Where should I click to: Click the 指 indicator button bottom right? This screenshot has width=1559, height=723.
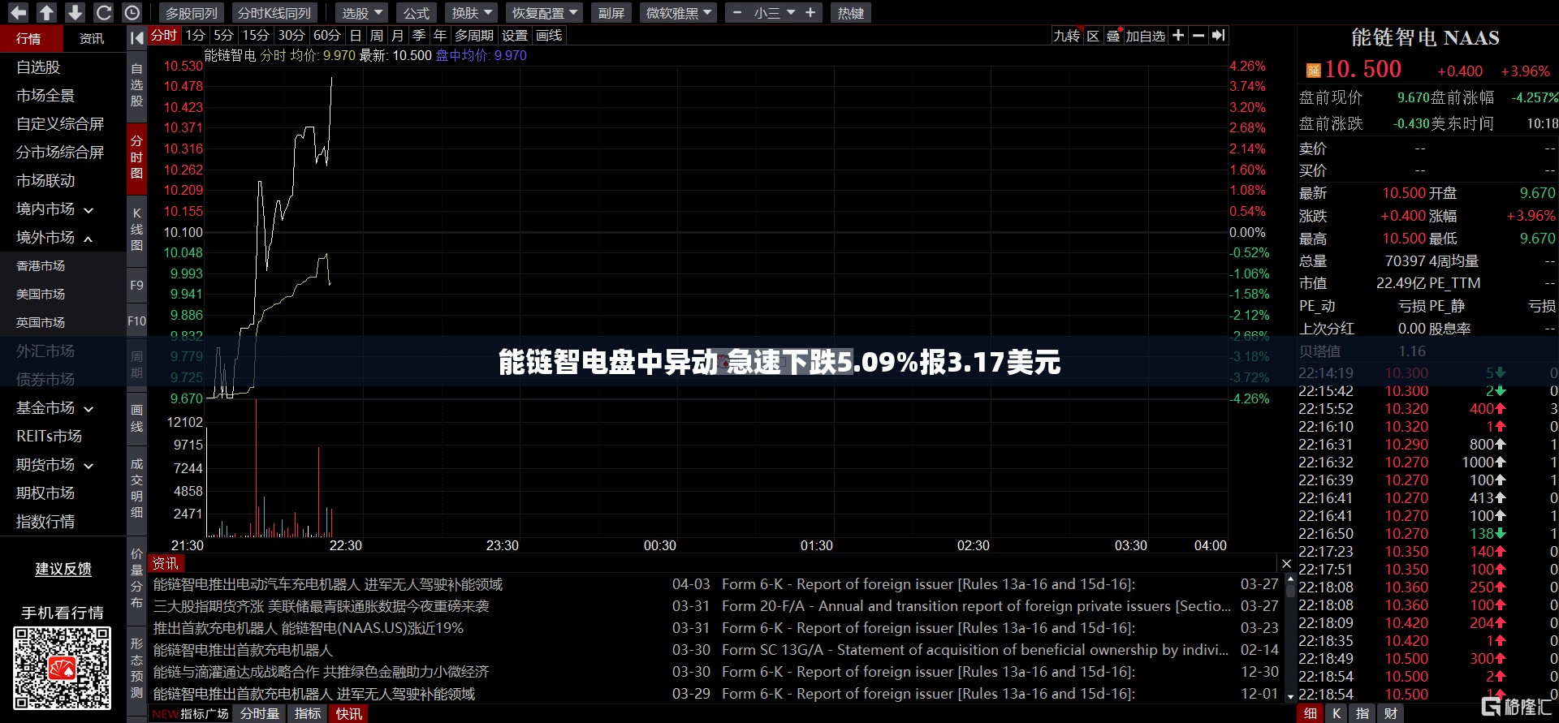click(1363, 713)
